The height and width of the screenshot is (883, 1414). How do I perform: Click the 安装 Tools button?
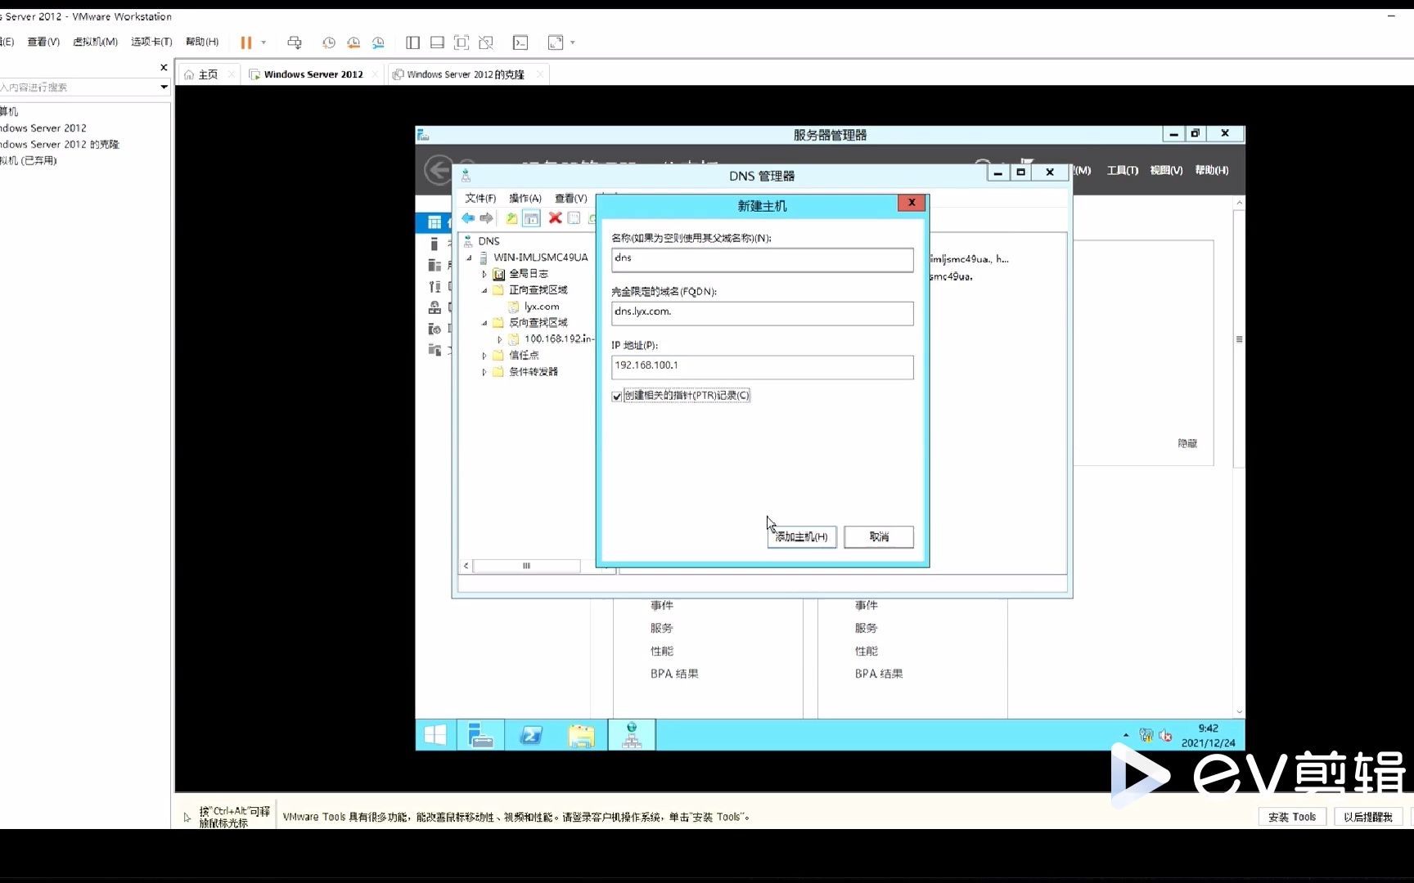coord(1292,817)
